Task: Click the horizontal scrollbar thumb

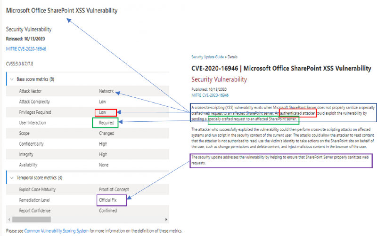Action: coord(32,220)
